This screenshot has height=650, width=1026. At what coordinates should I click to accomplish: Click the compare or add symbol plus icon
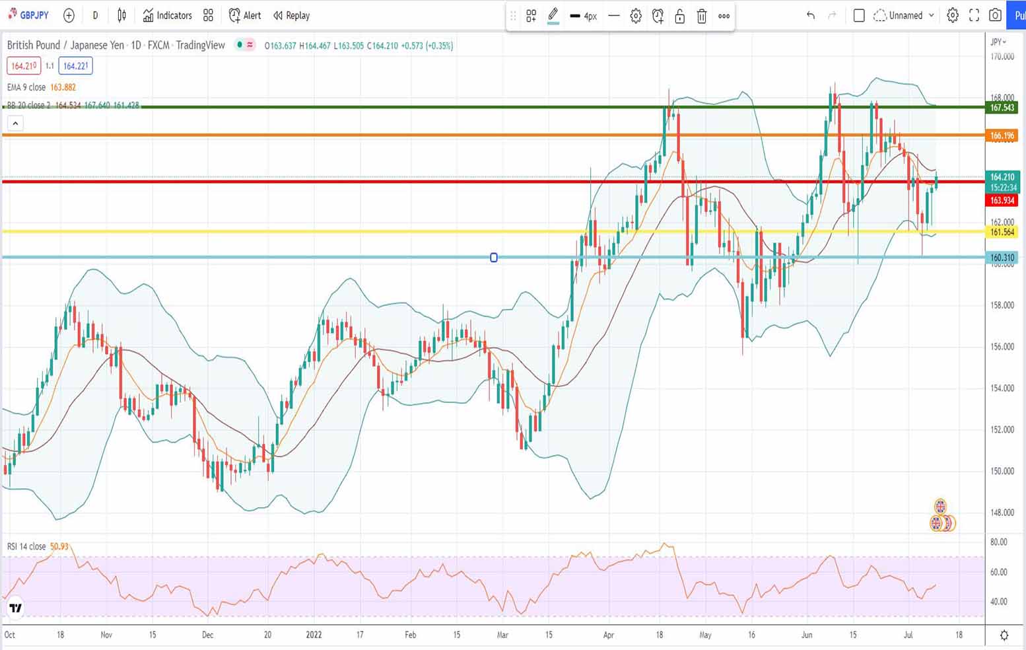coord(69,15)
